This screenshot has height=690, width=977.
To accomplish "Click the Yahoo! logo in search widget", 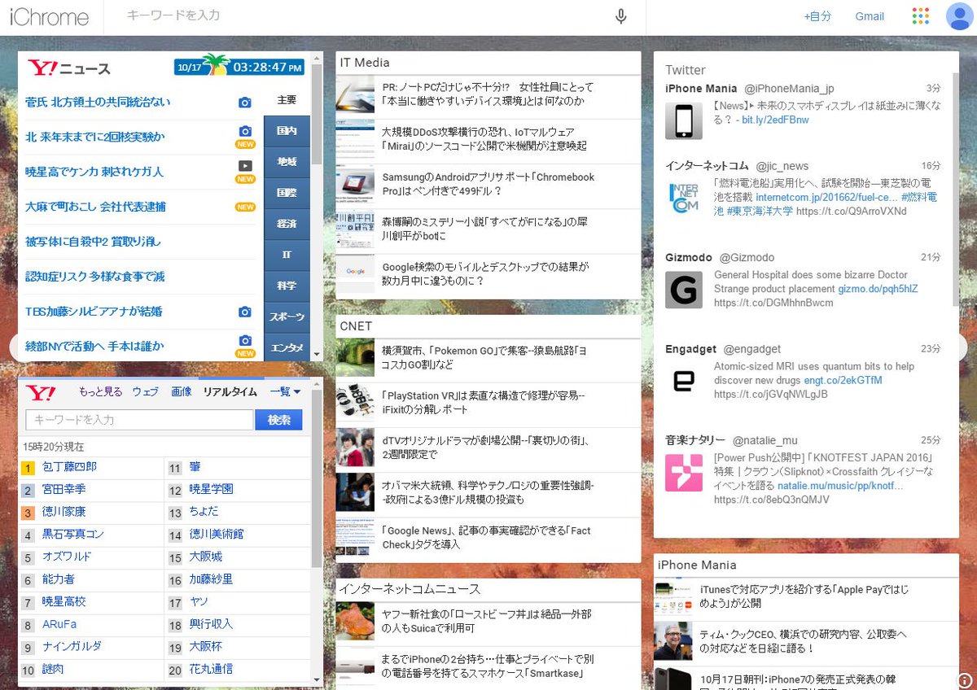I will pos(41,393).
